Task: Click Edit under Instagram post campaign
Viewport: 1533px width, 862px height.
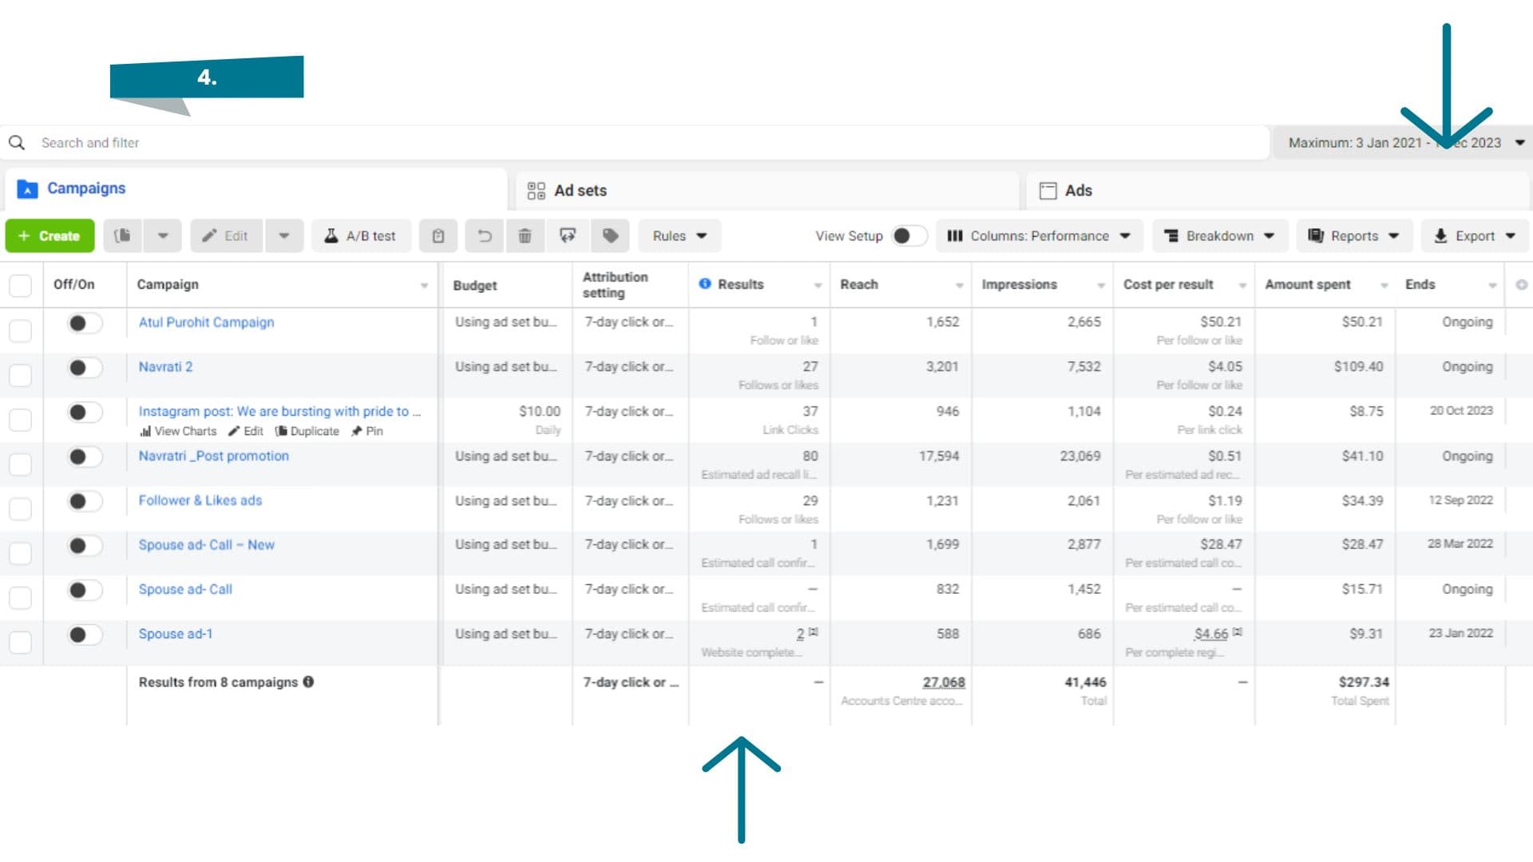Action: point(246,431)
